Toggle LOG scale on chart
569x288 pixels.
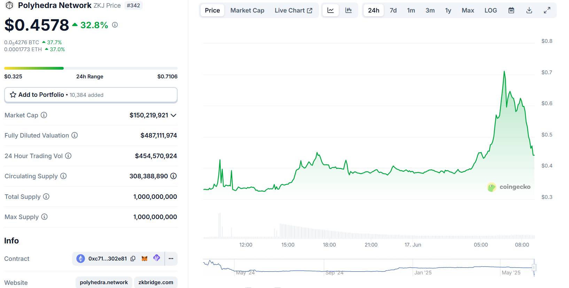point(491,10)
